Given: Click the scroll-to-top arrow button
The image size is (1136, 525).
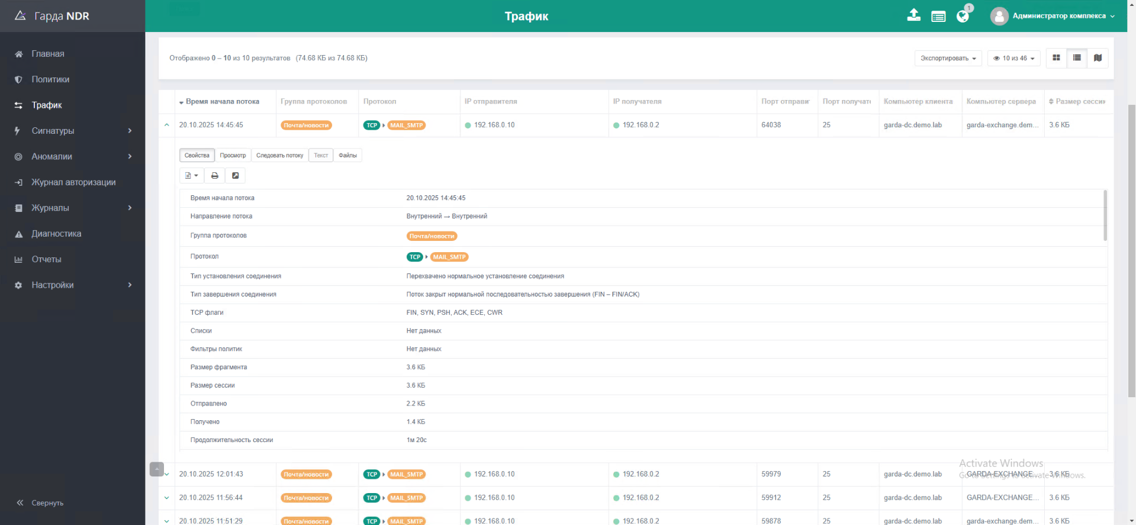Looking at the screenshot, I should (x=156, y=469).
